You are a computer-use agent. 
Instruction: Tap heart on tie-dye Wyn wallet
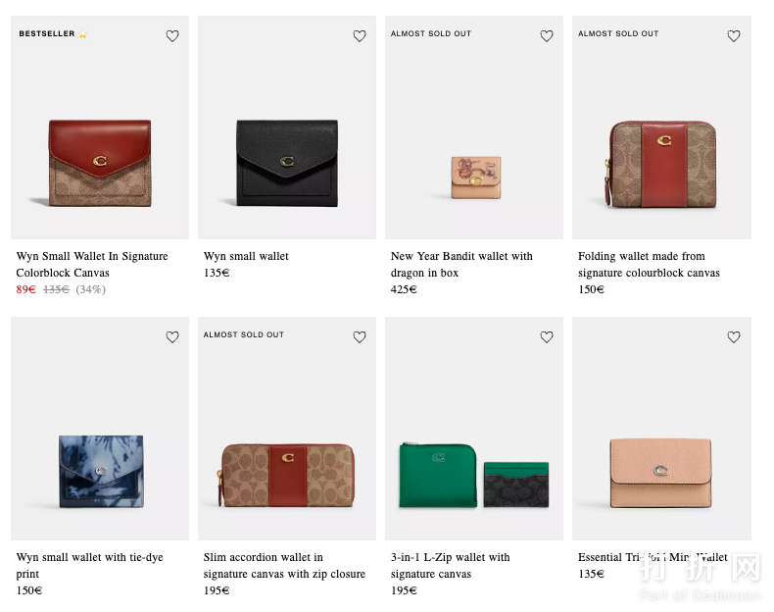pos(172,337)
